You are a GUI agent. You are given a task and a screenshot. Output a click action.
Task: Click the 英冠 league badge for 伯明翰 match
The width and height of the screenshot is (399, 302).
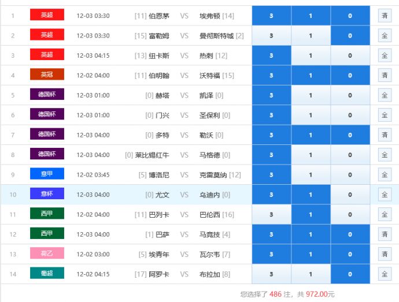tap(47, 75)
